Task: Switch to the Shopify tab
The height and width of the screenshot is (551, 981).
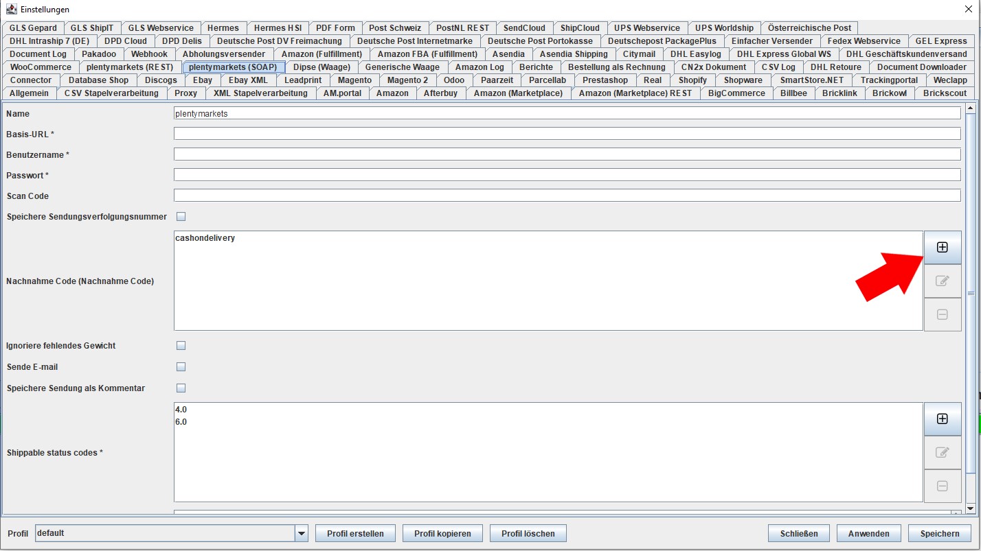Action: [x=692, y=80]
